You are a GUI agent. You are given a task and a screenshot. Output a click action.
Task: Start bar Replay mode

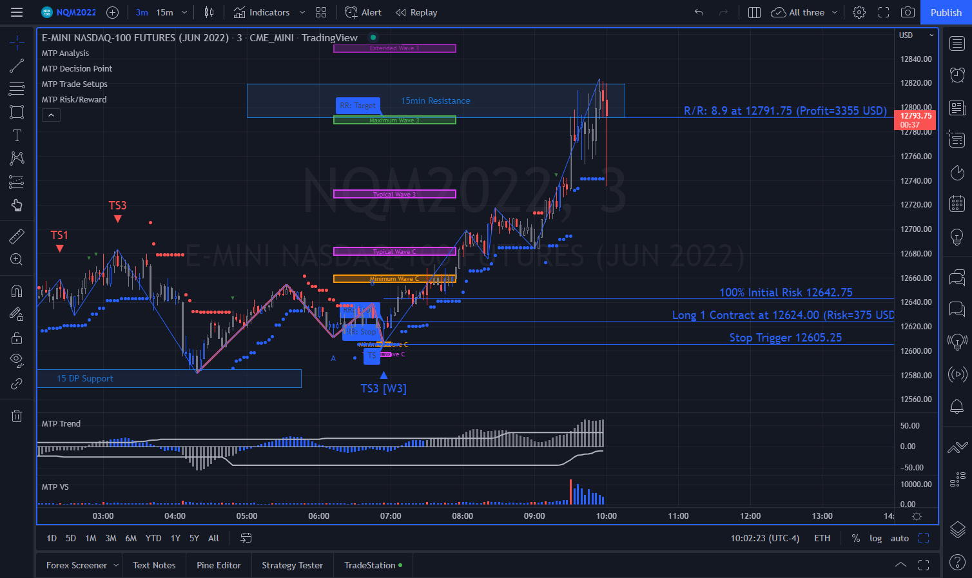tap(416, 12)
